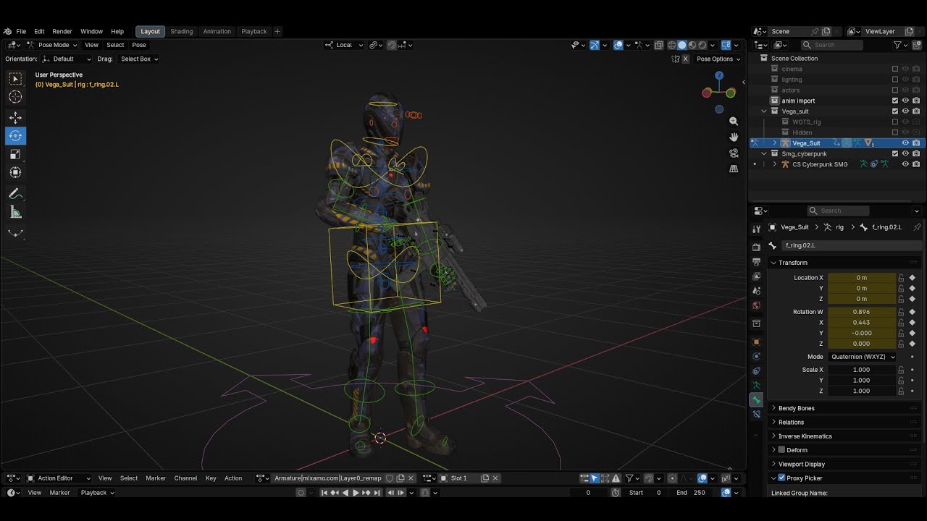Click the Play animation button in the timeline

[356, 493]
